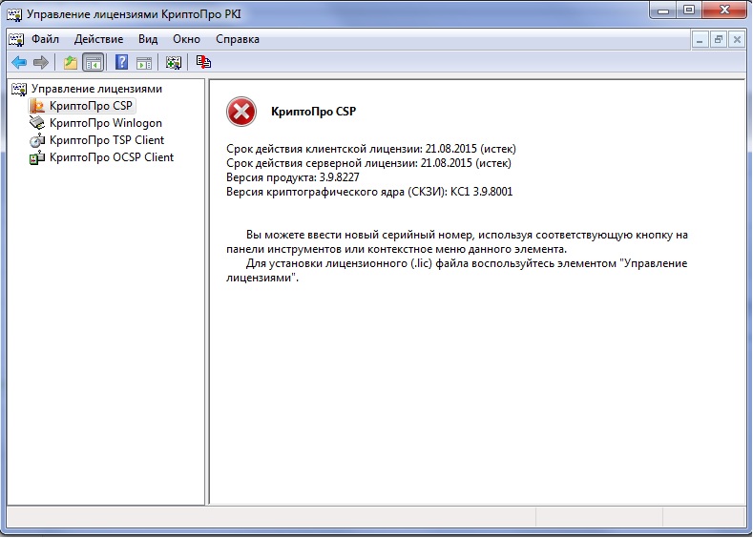This screenshot has width=753, height=538.
Task: Click the red error icon in details pane
Action: (241, 112)
